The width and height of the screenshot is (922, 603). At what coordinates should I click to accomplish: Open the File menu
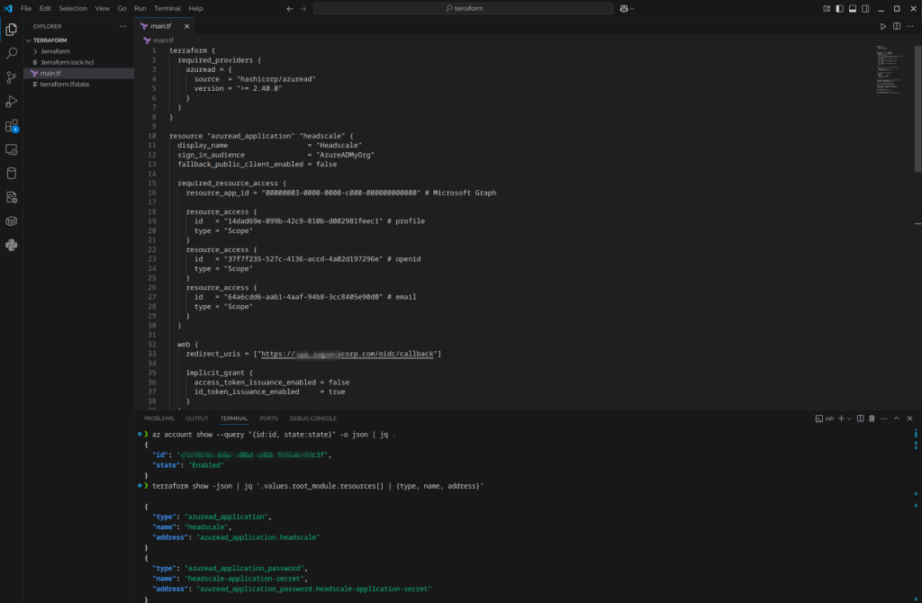tap(26, 9)
